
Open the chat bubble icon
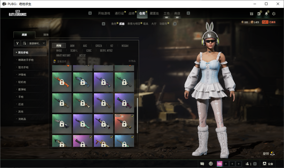pos(202,164)
